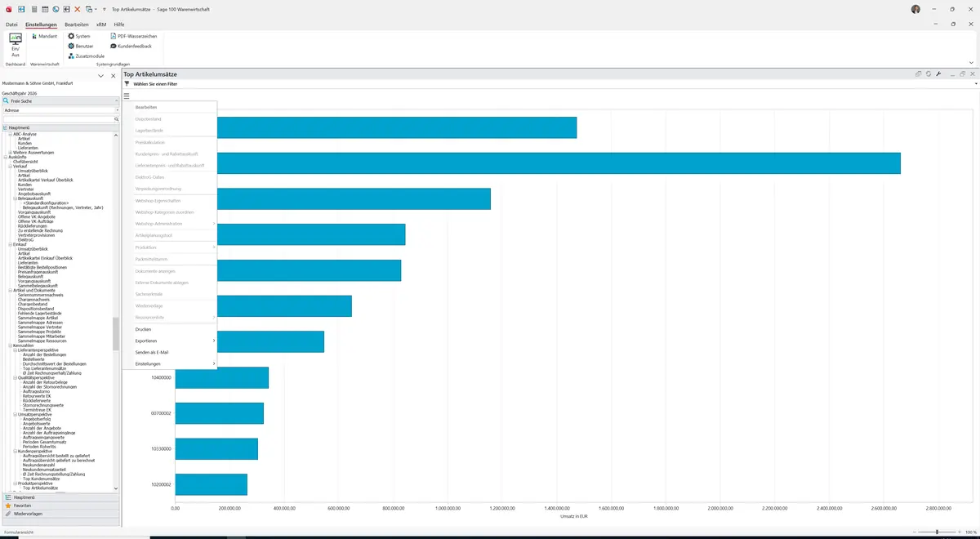The image size is (980, 539).
Task: Click the navigation tree vertical scrollbar
Action: click(x=116, y=333)
